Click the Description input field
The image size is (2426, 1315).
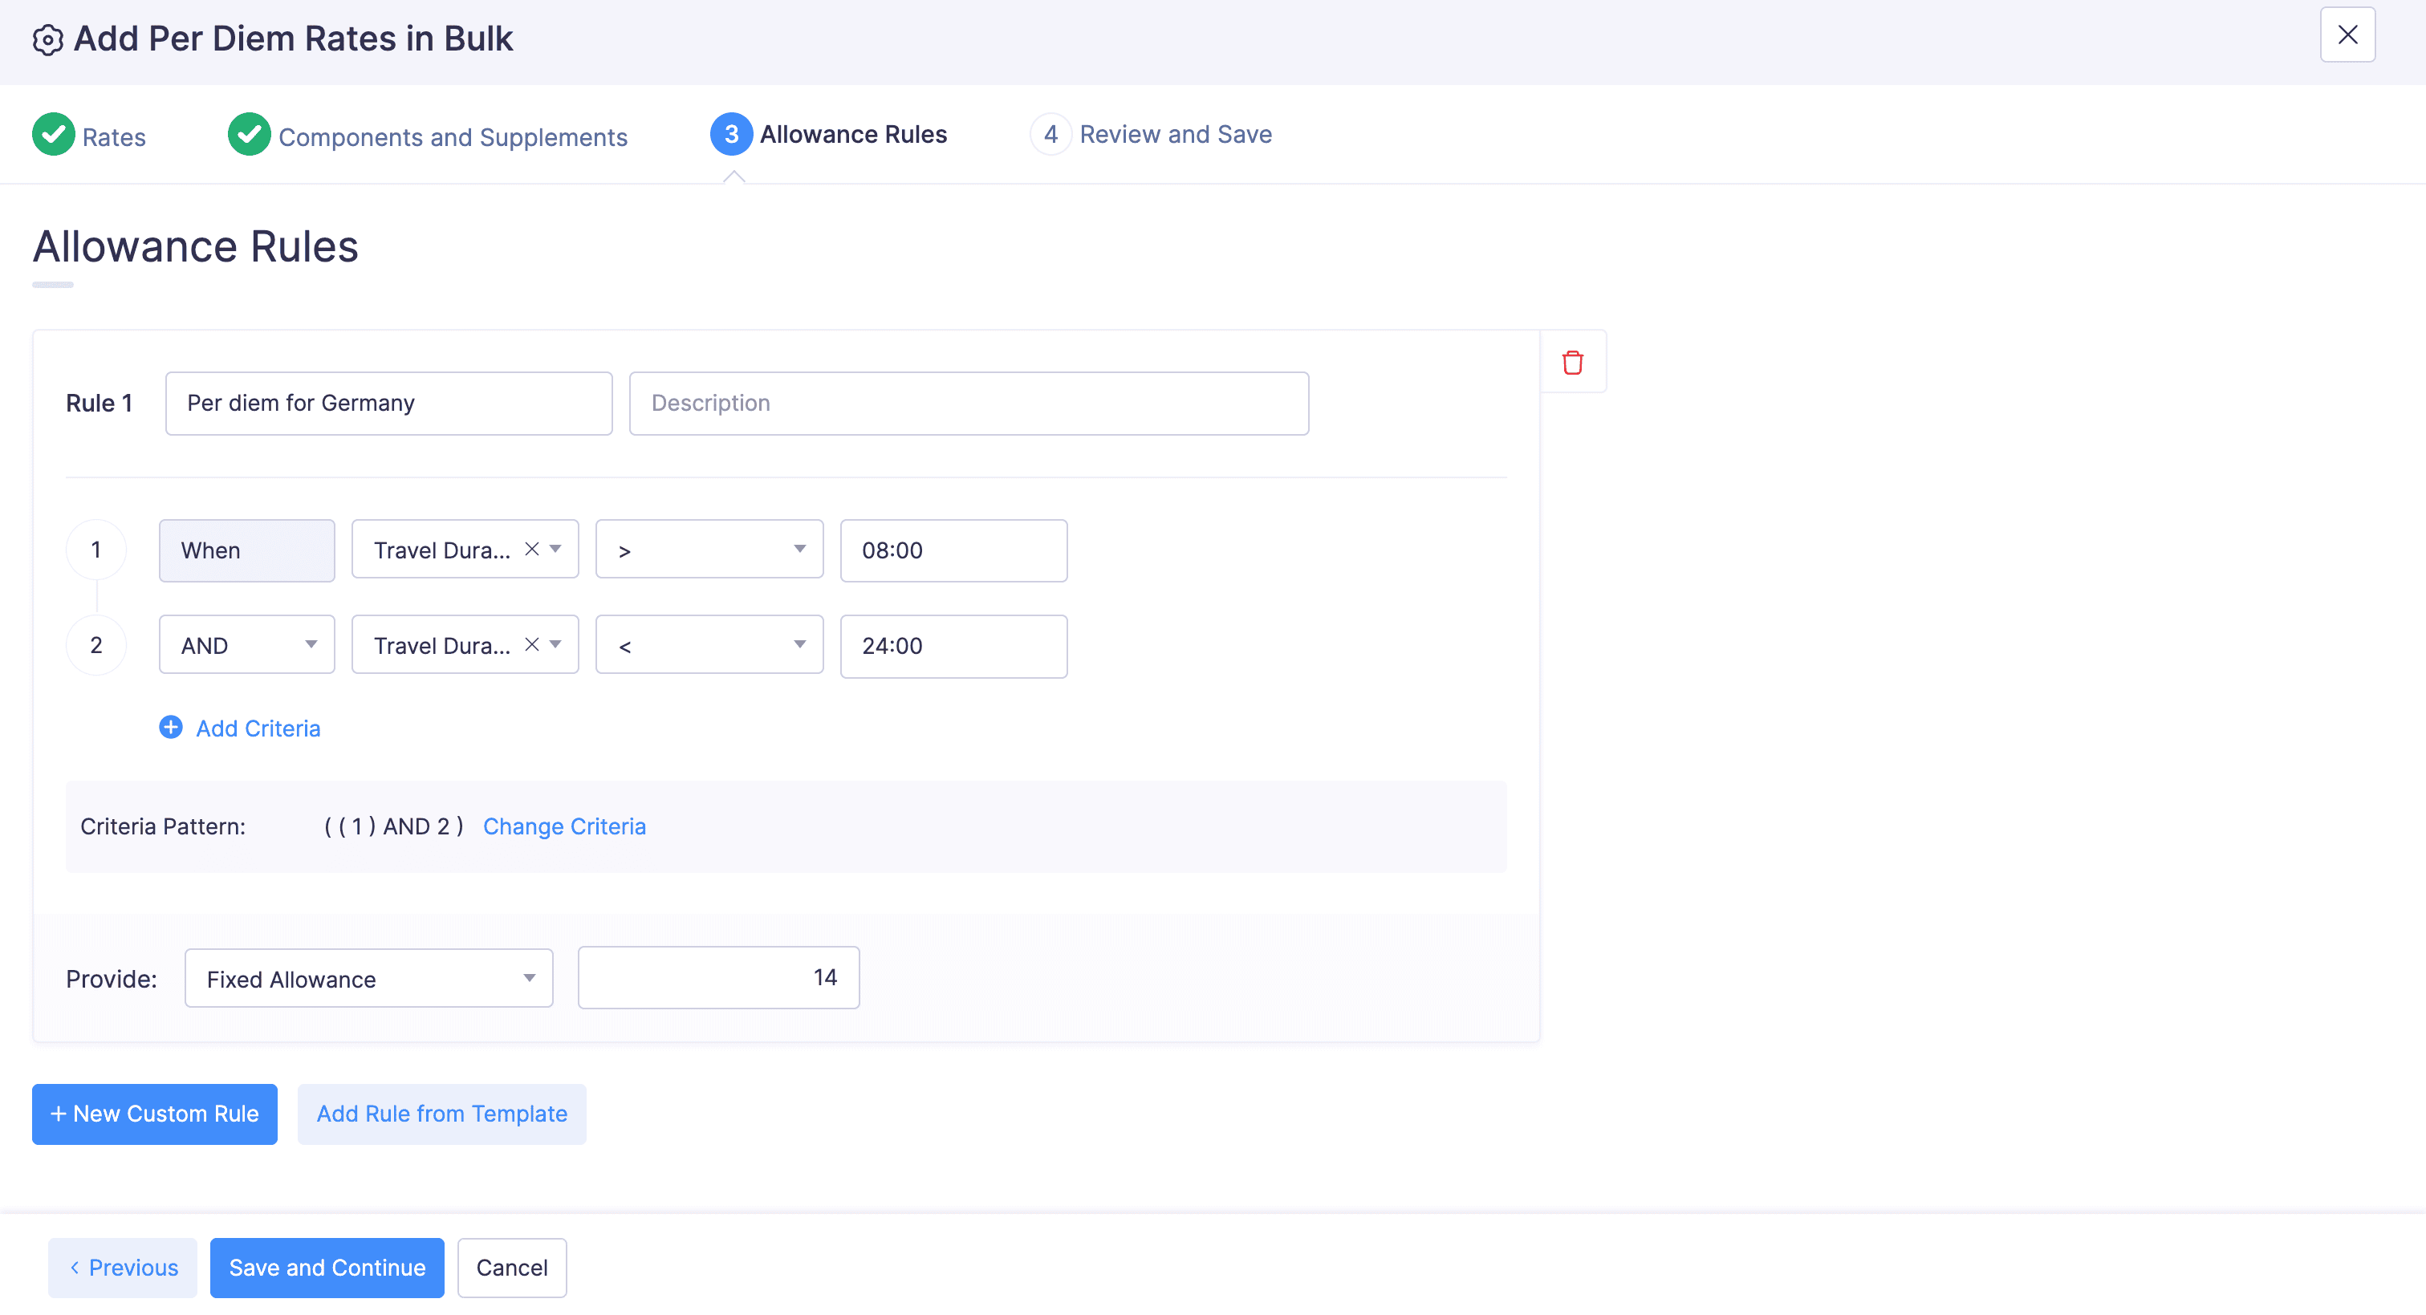pos(968,403)
